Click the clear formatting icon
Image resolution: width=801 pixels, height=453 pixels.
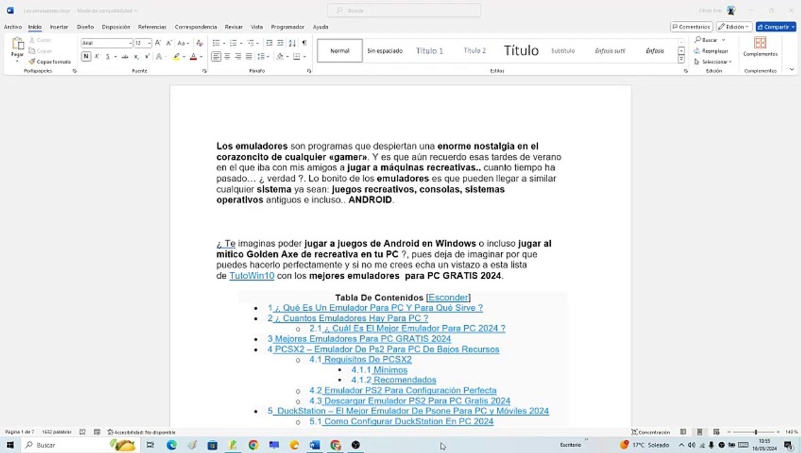pyautogui.click(x=200, y=43)
